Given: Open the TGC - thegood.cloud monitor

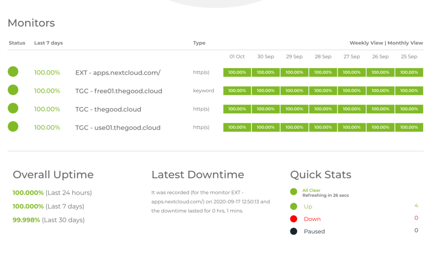Looking at the screenshot, I should pyautogui.click(x=108, y=109).
